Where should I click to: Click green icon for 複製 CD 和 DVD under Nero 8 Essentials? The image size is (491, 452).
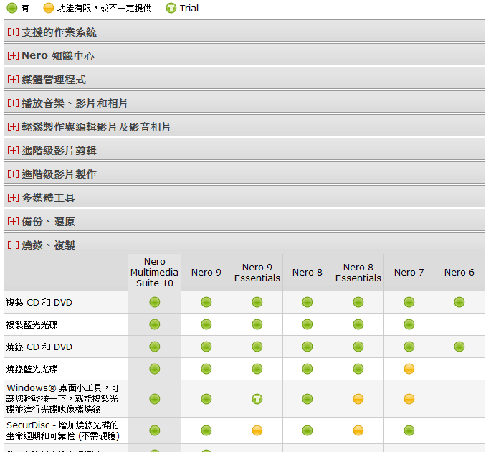(x=358, y=302)
